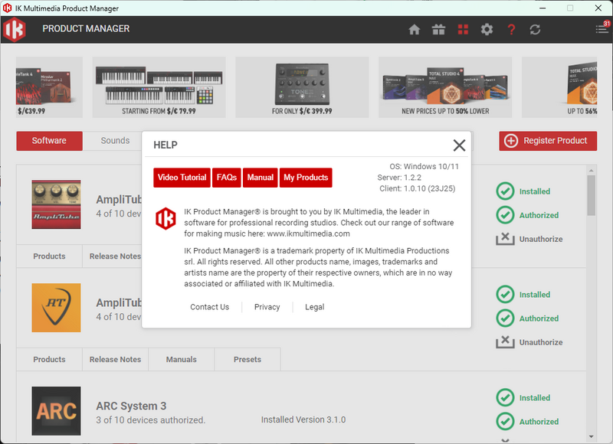Follow the Legal link

[x=315, y=307]
